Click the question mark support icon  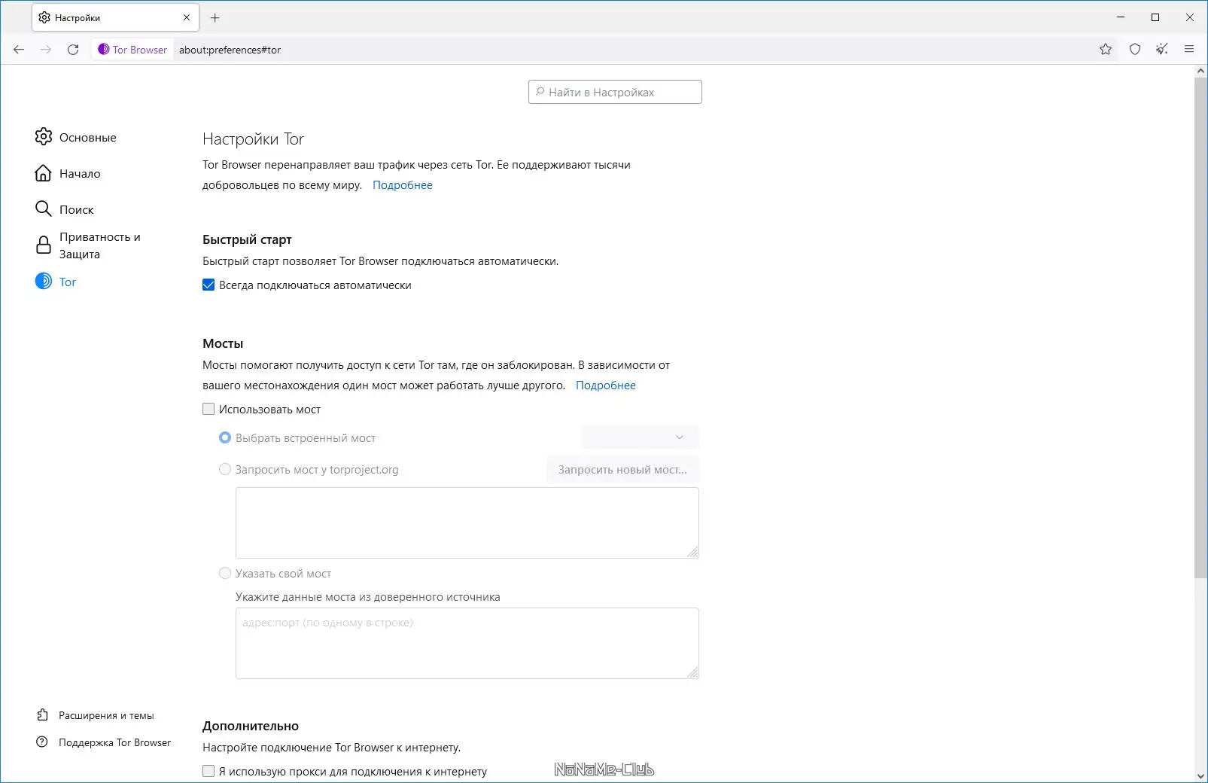[43, 742]
